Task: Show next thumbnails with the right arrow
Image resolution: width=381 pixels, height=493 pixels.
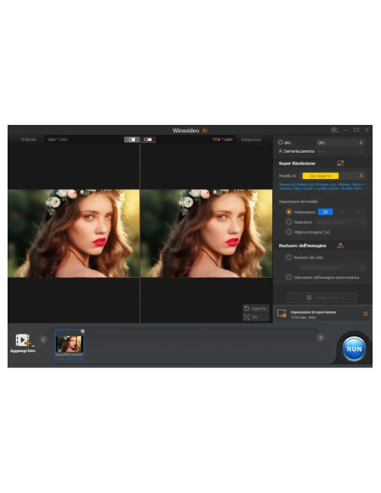Action: click(320, 338)
